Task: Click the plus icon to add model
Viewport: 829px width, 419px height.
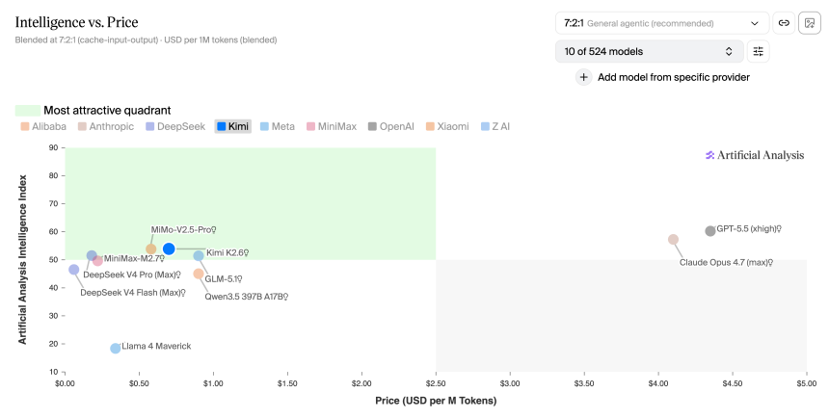Action: click(x=584, y=77)
